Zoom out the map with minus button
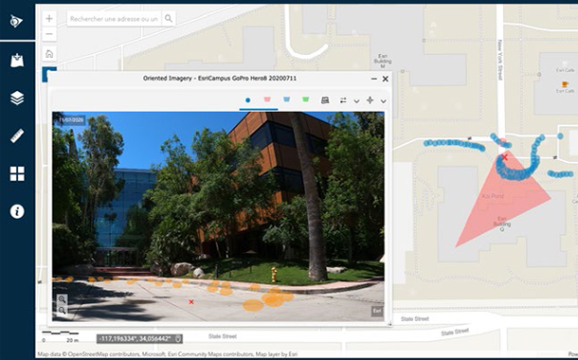 (49, 34)
